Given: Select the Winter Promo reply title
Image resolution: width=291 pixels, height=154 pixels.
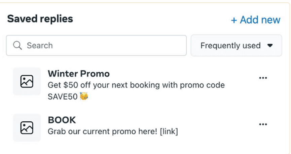Looking at the screenshot, I should point(79,73).
